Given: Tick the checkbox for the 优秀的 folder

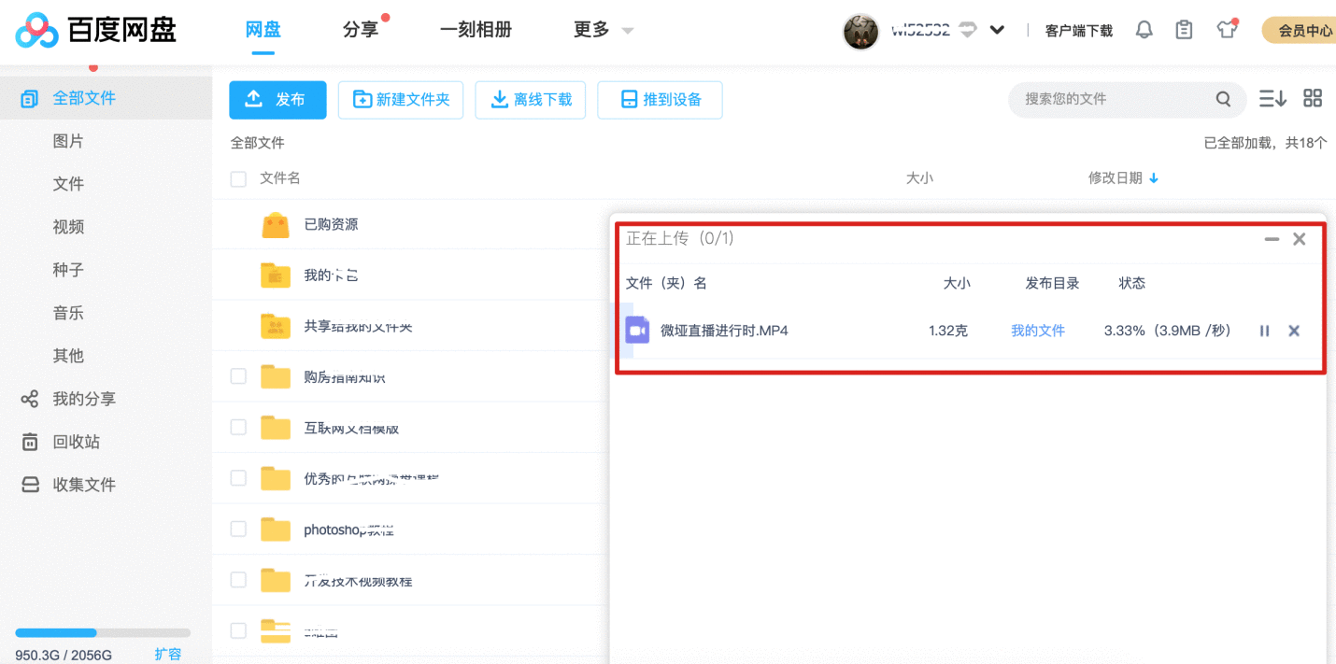Looking at the screenshot, I should (238, 478).
